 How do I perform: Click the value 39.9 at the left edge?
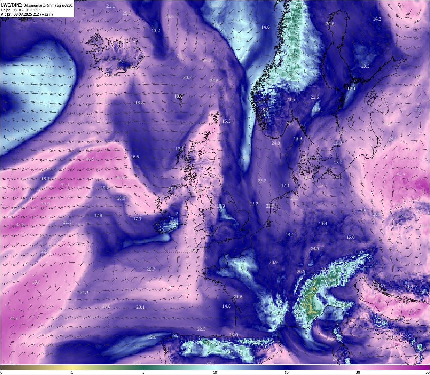coord(45,204)
